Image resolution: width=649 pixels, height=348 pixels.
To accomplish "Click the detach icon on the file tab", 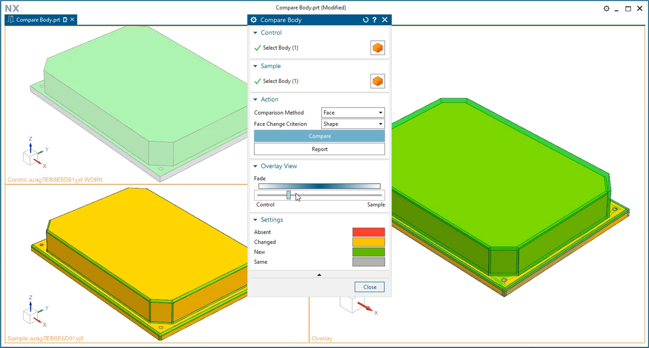I will click(x=65, y=20).
